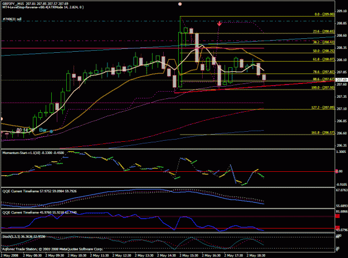Select the Fibonacci 23.6 - (208.65) label

coord(324,32)
